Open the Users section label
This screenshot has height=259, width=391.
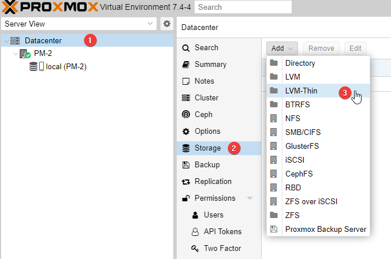[214, 215]
